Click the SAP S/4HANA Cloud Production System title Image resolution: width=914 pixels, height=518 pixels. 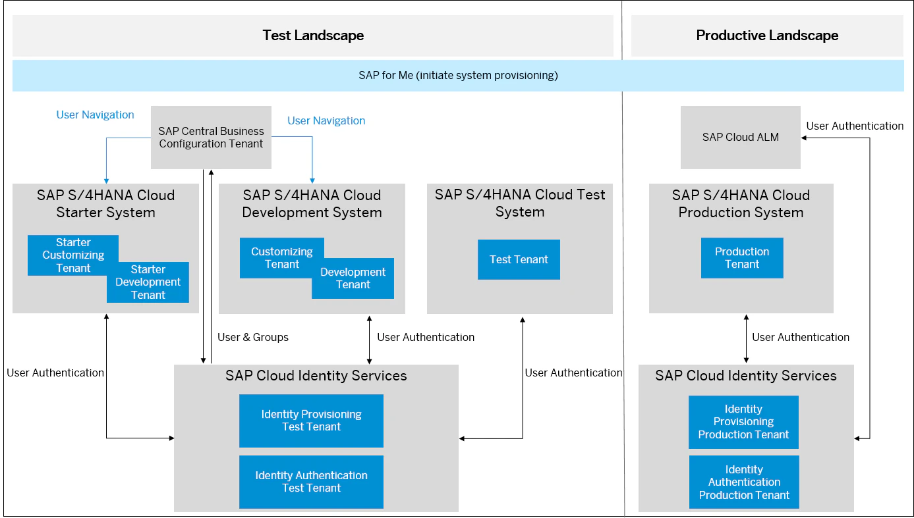coord(741,204)
